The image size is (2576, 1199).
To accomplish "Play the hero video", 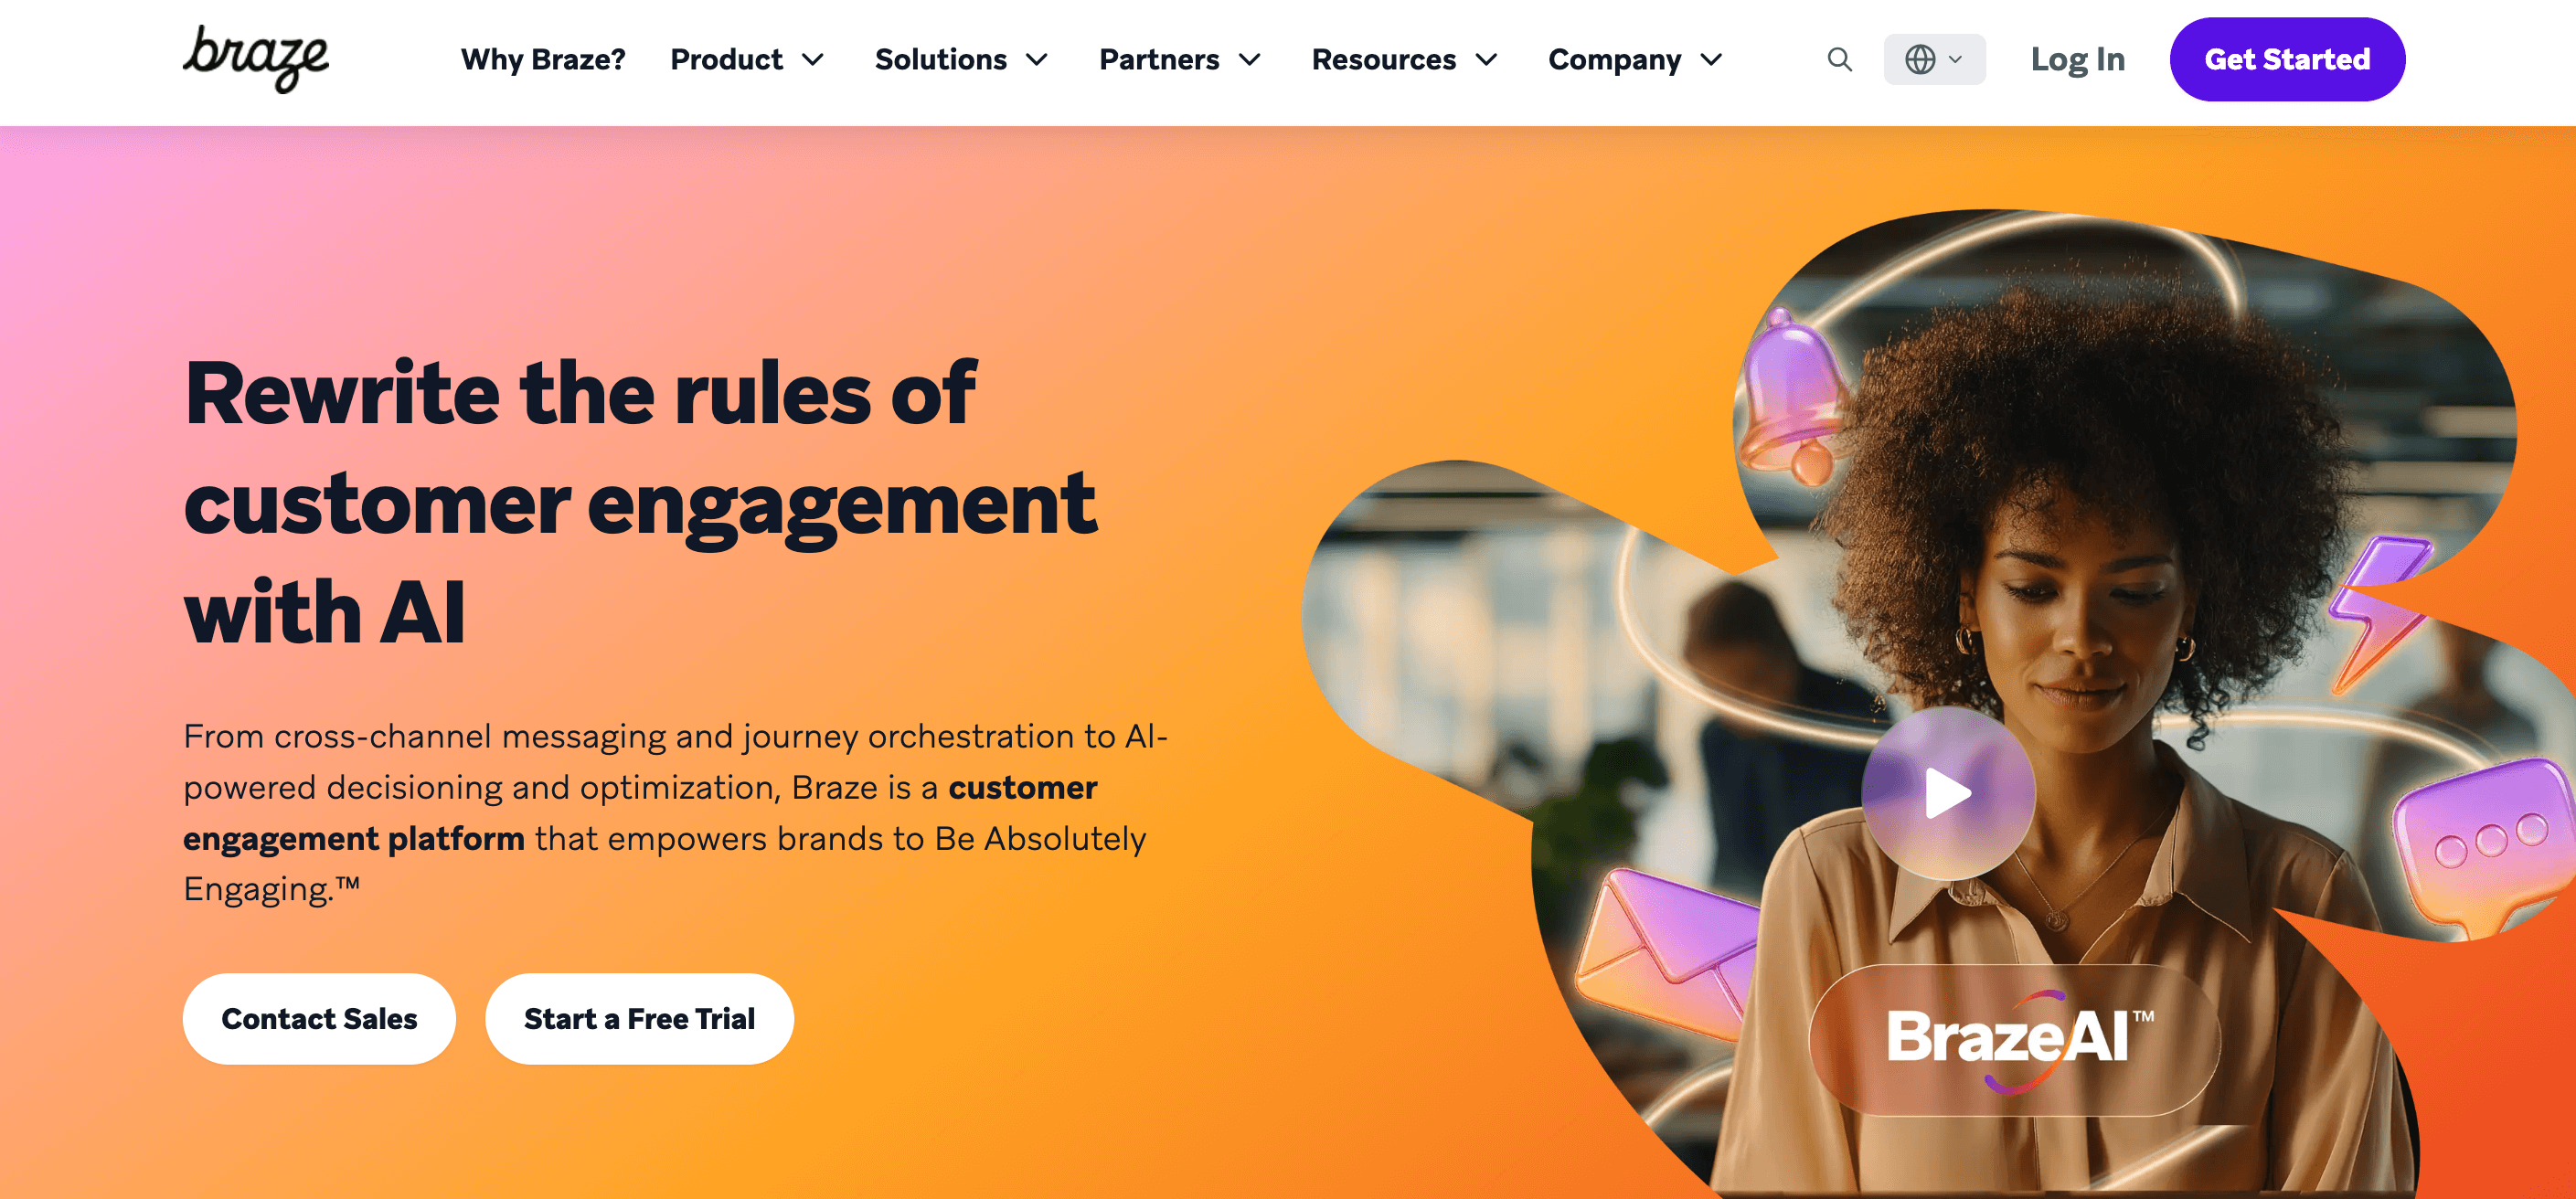I will (1947, 793).
